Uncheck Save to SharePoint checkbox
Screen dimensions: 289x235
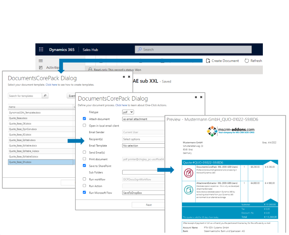85,165
